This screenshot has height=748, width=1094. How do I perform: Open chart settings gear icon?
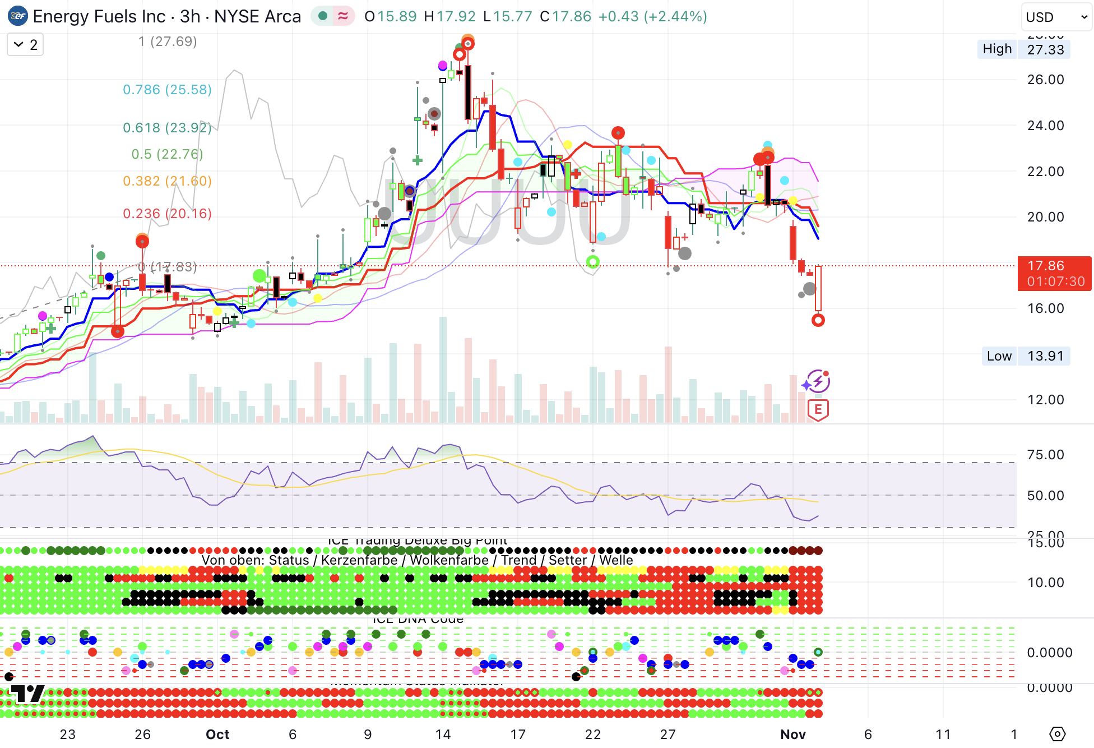[x=1057, y=733]
